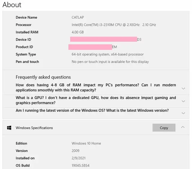192x169 pixels.
Task: Click the Device ID ending 'D3'
Action: tap(139, 39)
